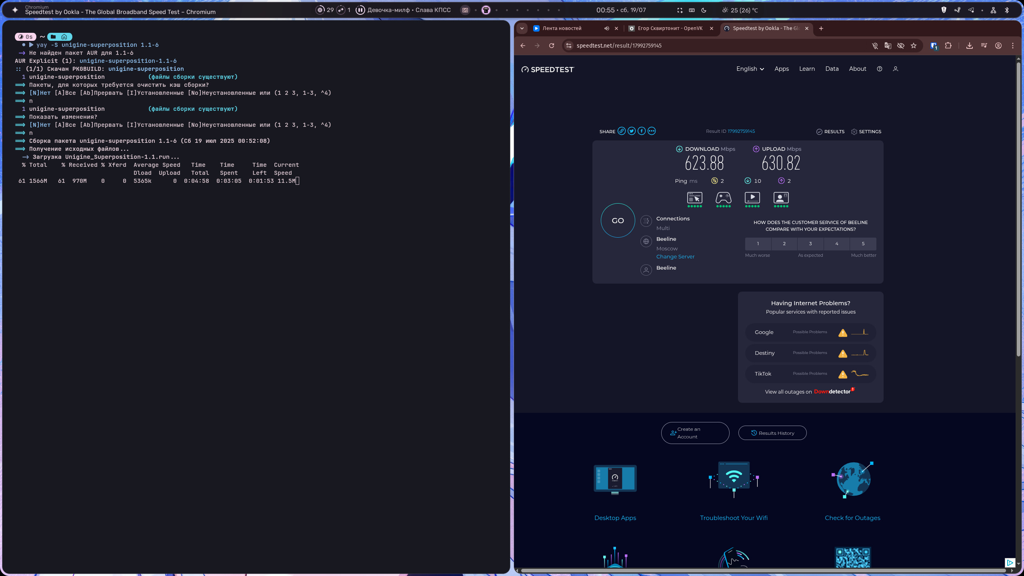Open Chromium downloads icon
The height and width of the screenshot is (576, 1024).
pyautogui.click(x=970, y=46)
